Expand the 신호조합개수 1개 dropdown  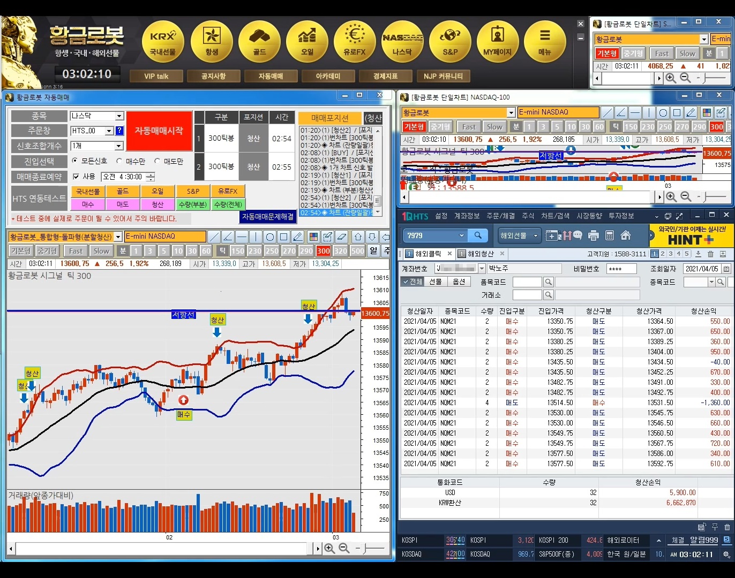coord(119,146)
